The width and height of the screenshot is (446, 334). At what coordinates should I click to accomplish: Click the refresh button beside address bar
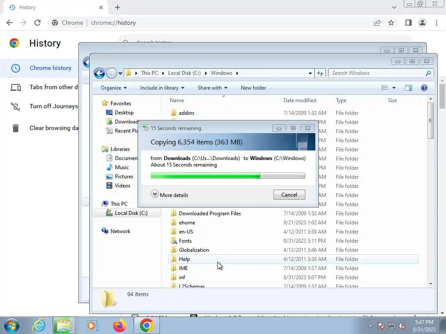point(320,73)
